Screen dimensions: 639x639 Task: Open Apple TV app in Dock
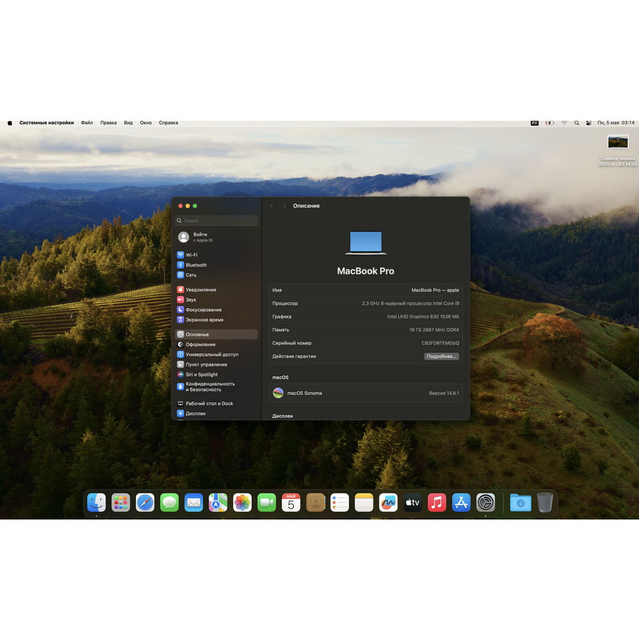point(412,502)
